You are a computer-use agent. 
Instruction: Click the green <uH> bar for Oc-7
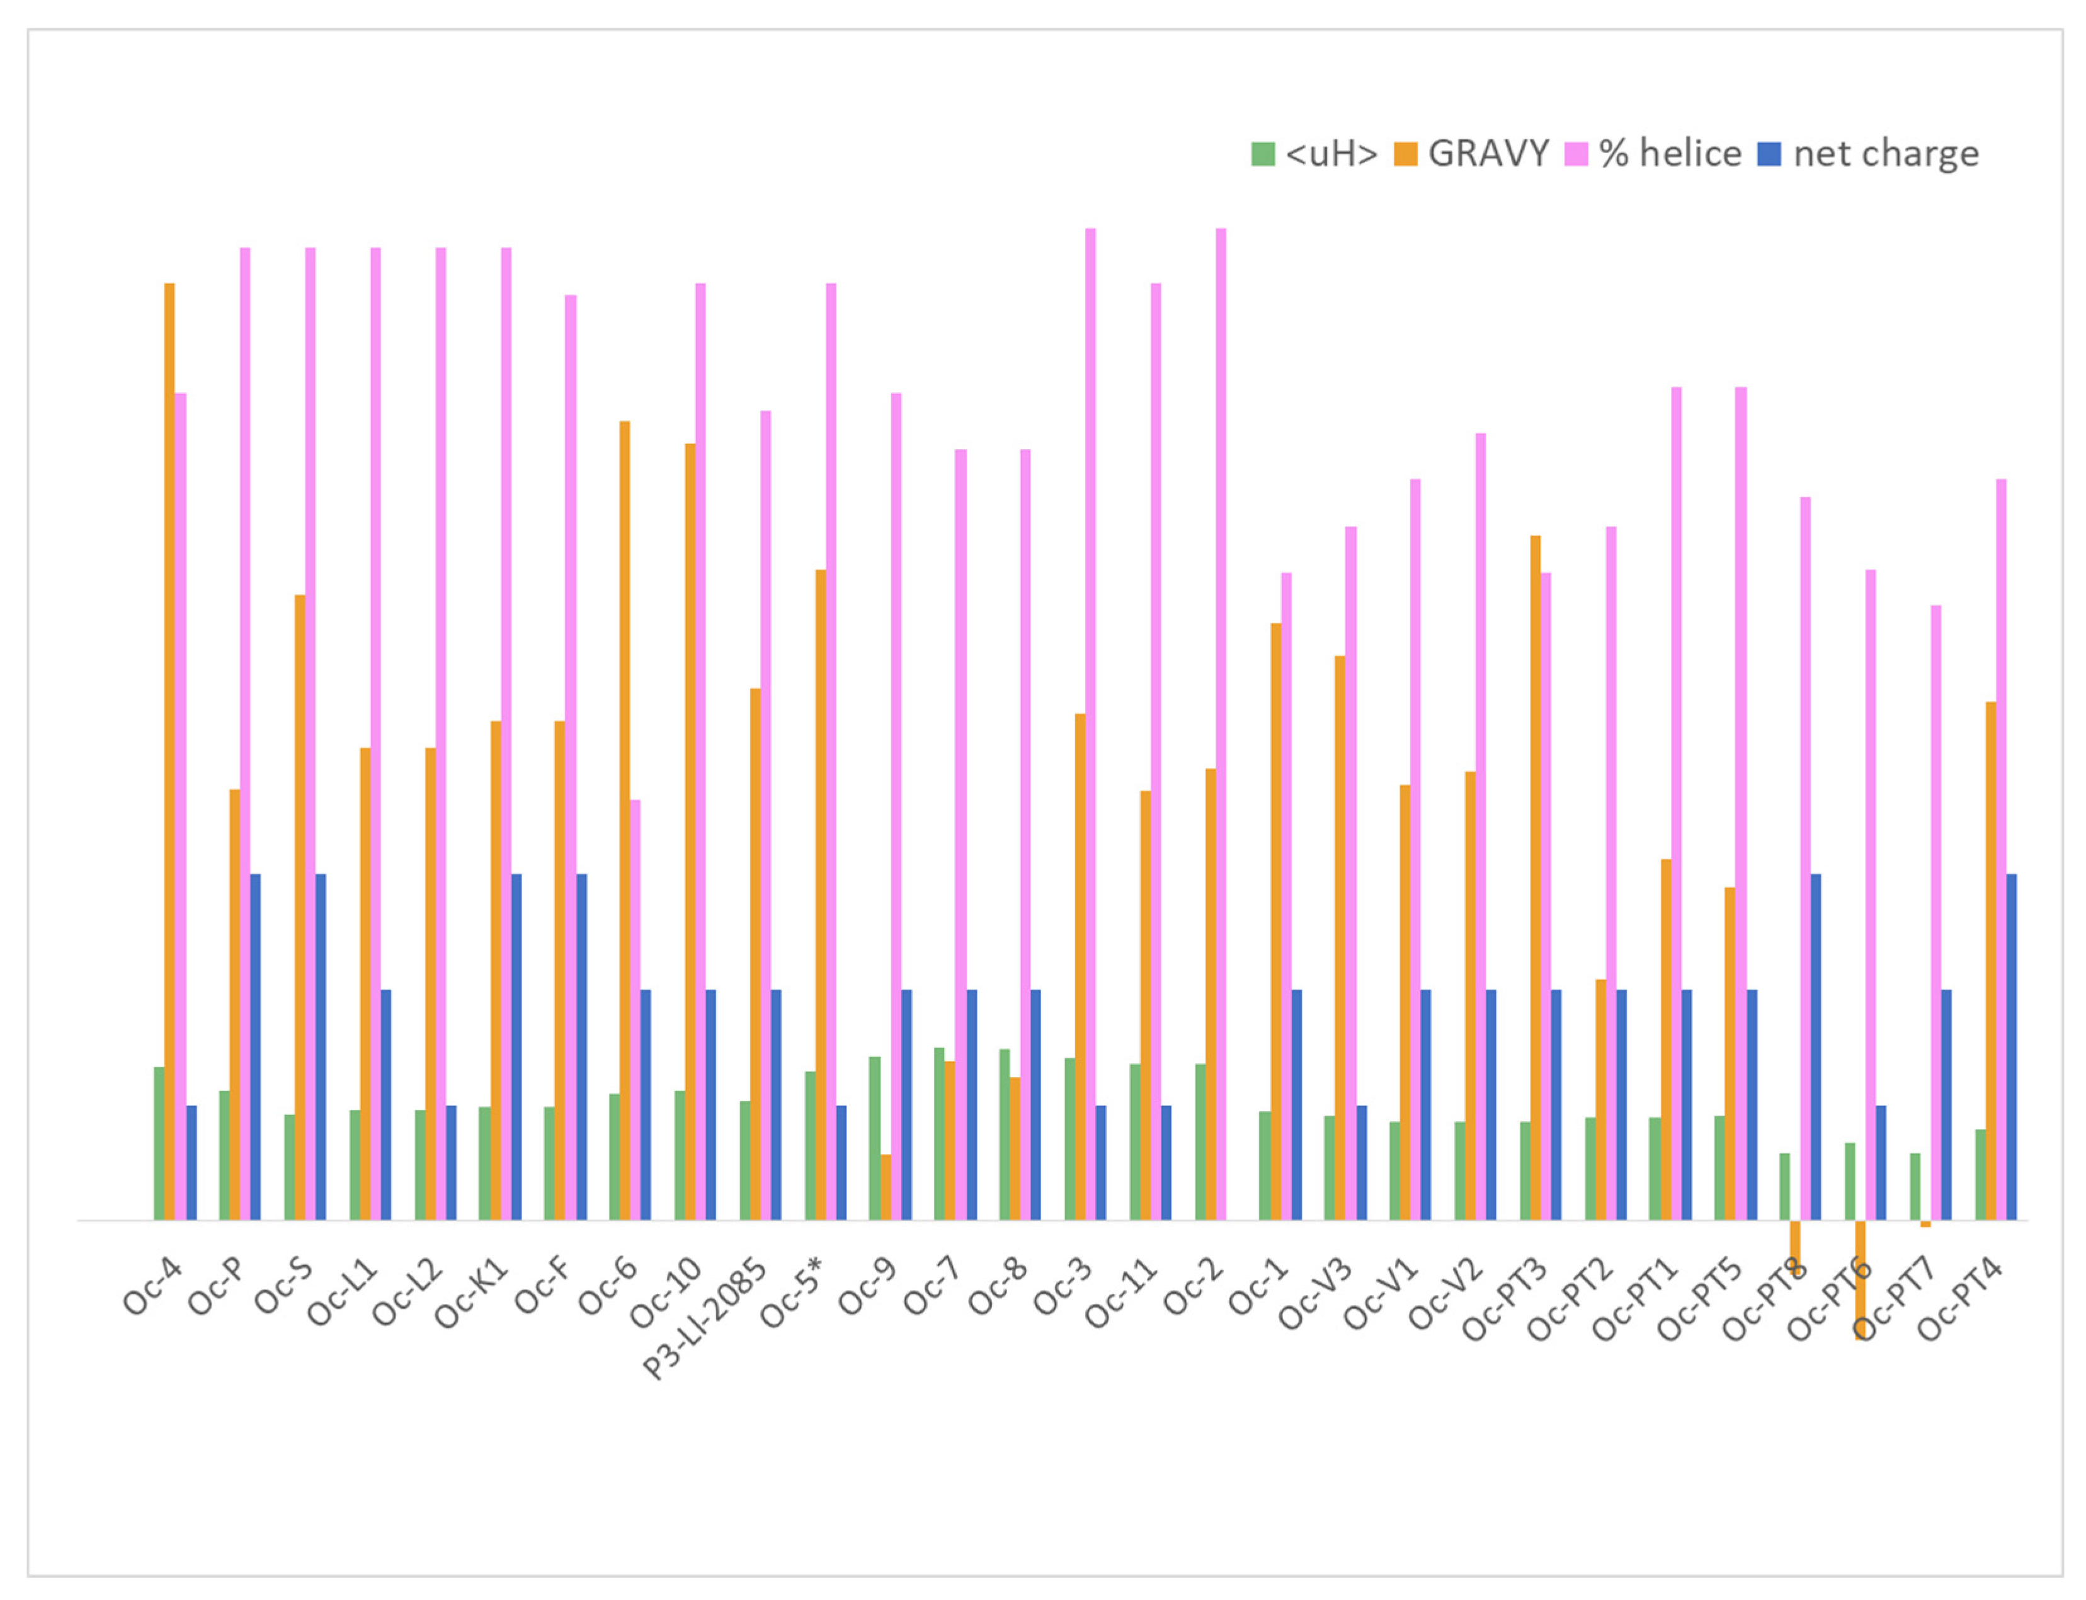pos(938,1133)
